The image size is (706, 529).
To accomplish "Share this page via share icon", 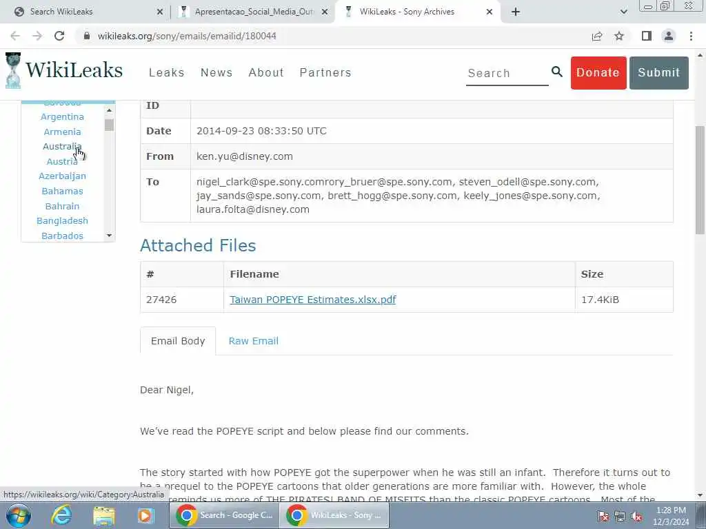I will [597, 36].
